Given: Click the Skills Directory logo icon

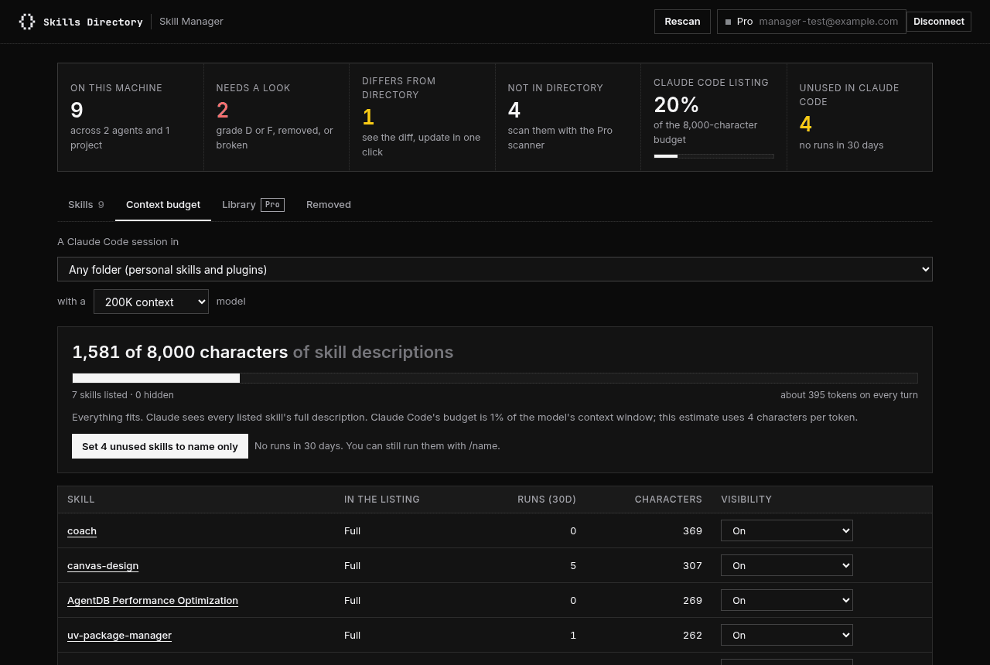Looking at the screenshot, I should (x=27, y=22).
